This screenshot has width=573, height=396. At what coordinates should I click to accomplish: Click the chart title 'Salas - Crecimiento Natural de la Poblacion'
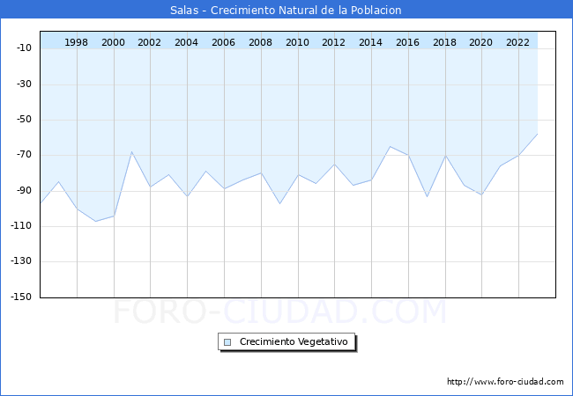[x=286, y=10]
